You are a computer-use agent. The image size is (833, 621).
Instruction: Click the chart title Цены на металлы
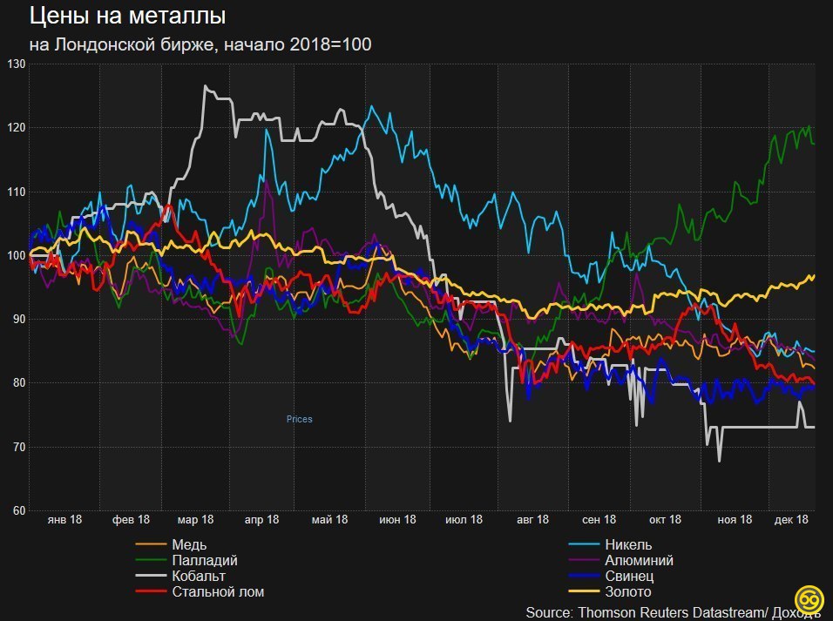click(x=127, y=16)
